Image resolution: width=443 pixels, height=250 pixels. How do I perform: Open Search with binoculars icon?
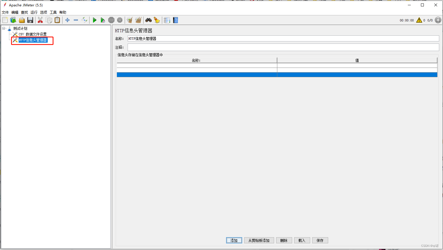pos(149,20)
